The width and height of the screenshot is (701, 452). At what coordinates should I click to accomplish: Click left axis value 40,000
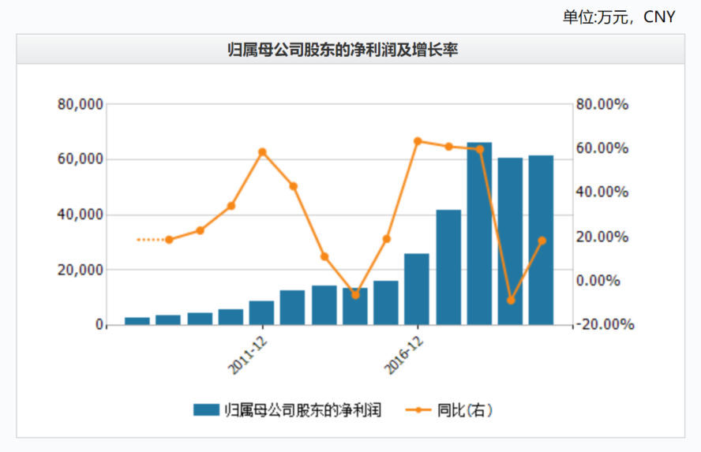click(x=80, y=215)
